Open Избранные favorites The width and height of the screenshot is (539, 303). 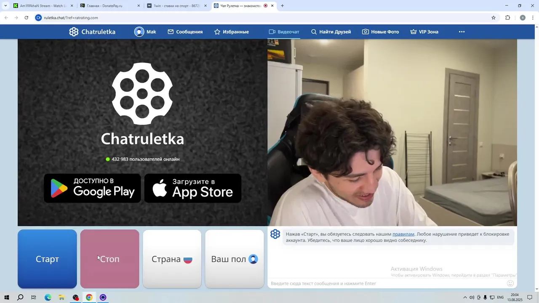coord(231,32)
